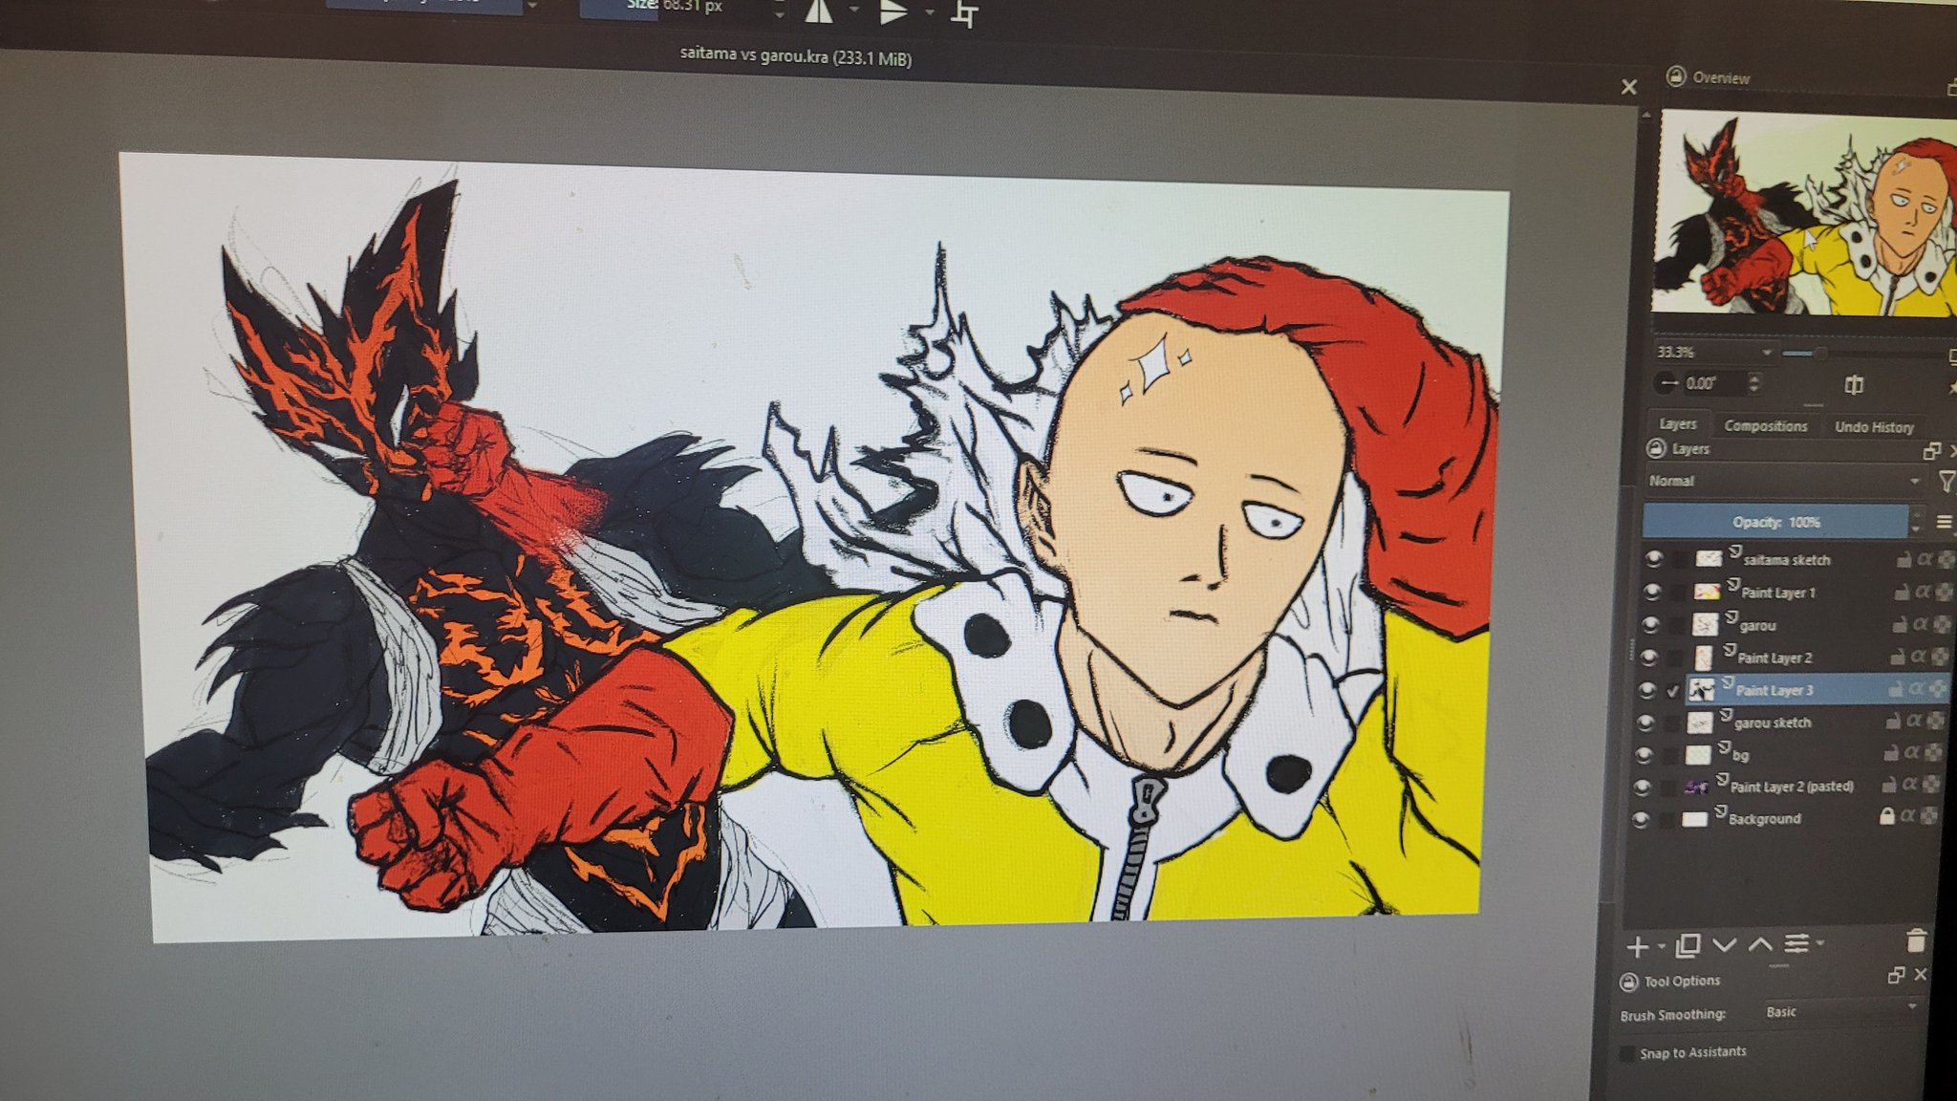Enable Snap to Assistants checkbox

[x=1626, y=1053]
